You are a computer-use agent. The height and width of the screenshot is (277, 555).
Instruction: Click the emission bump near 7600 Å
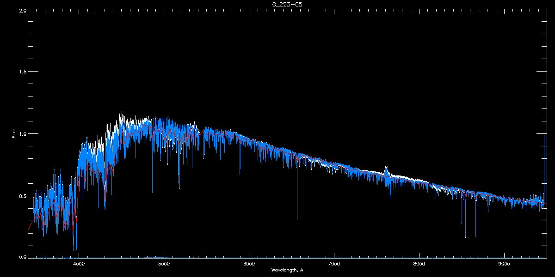pos(386,168)
